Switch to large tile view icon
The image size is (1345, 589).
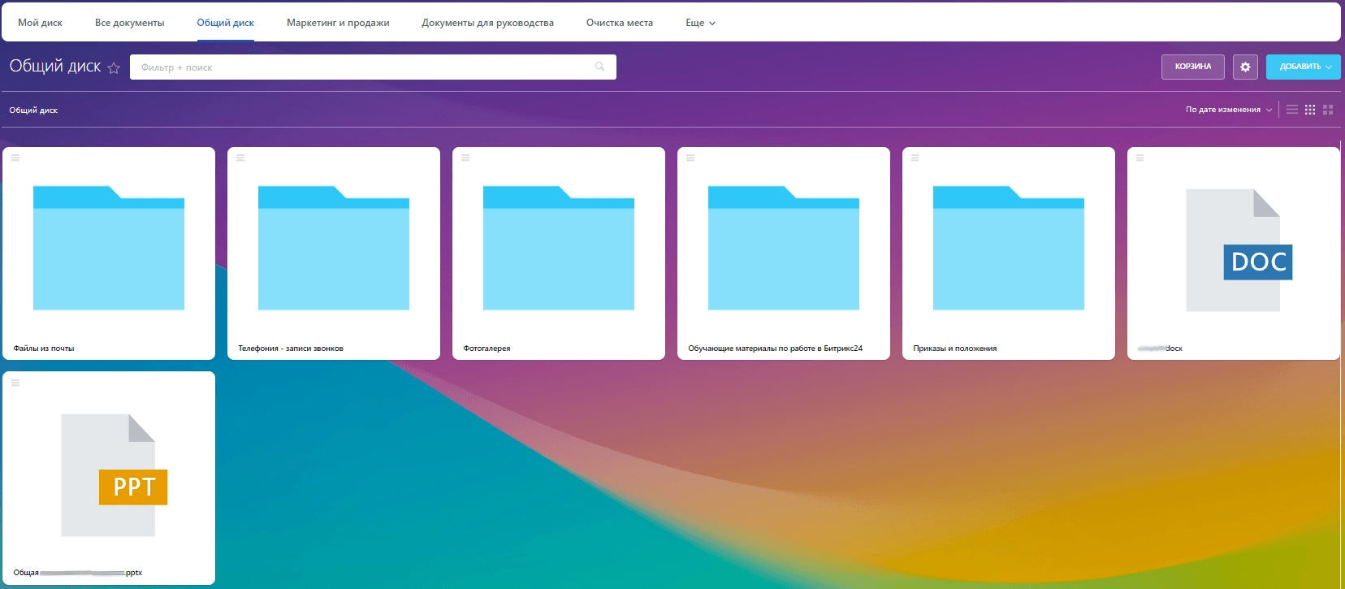[x=1328, y=110]
